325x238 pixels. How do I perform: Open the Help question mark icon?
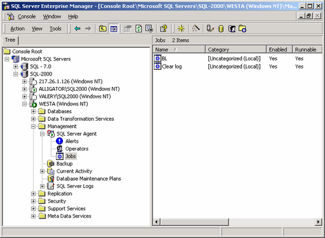[163, 28]
